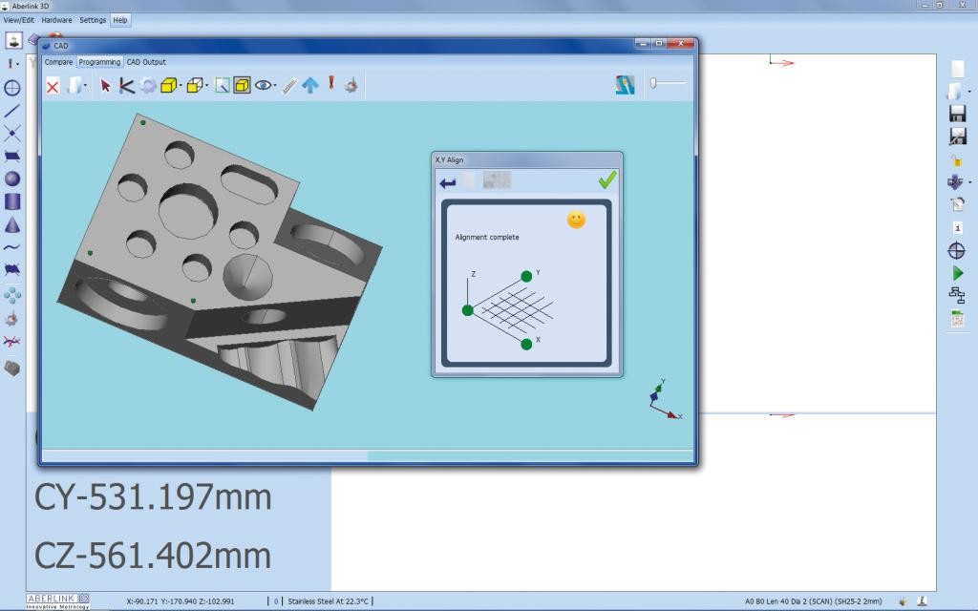Select the Cylinder measurement tool
The width and height of the screenshot is (978, 611).
tap(12, 201)
